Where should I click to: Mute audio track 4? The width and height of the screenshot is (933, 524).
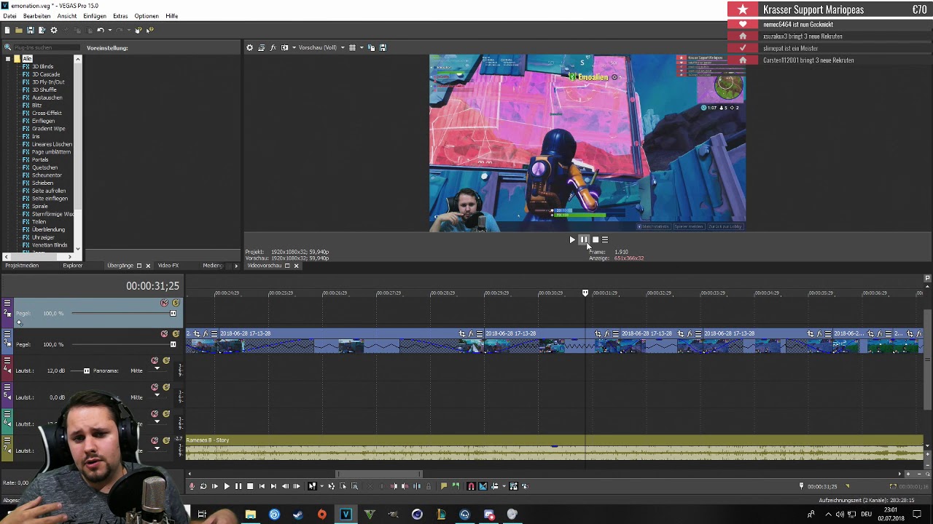point(155,360)
